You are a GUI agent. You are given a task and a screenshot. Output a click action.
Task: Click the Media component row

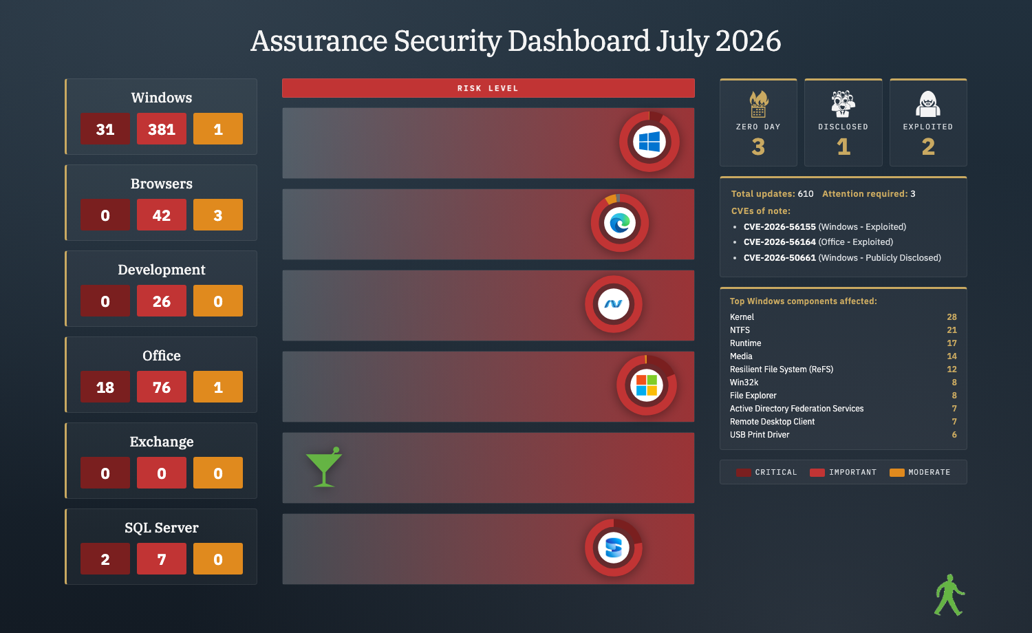click(x=843, y=356)
